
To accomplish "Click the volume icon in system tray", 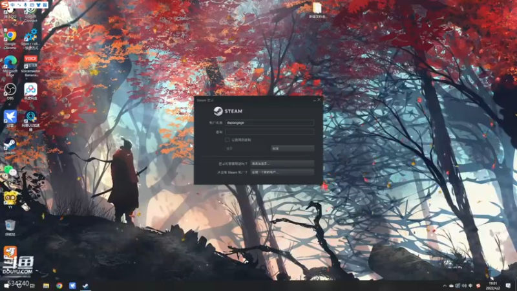I will 464,286.
